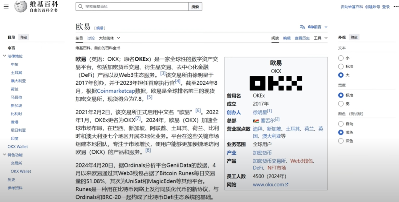Screen dimensions: 399x202
Task: Hide the 外观 appearance panel
Action: 354,37
